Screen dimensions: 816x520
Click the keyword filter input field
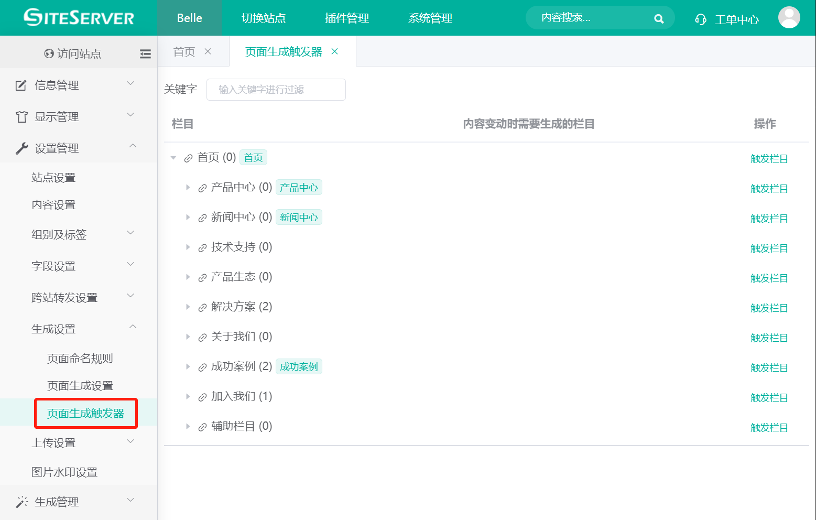pos(276,89)
